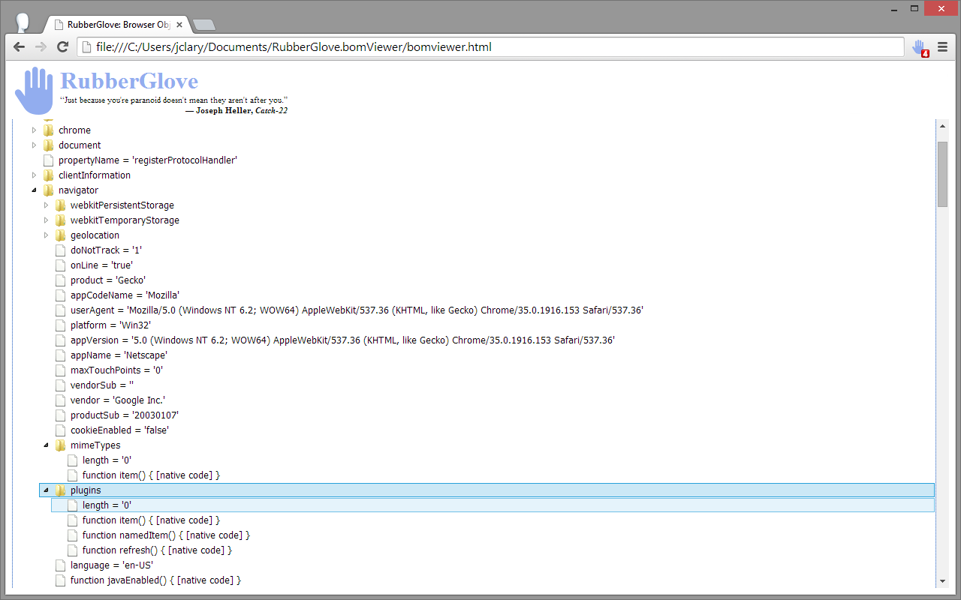This screenshot has height=600, width=961.
Task: Click the vertical scrollbar thumb
Action: coord(942,173)
